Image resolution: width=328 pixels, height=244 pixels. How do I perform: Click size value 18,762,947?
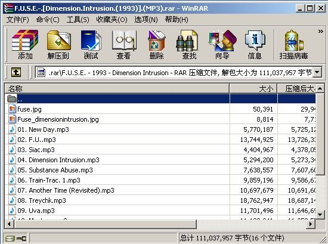point(256,200)
